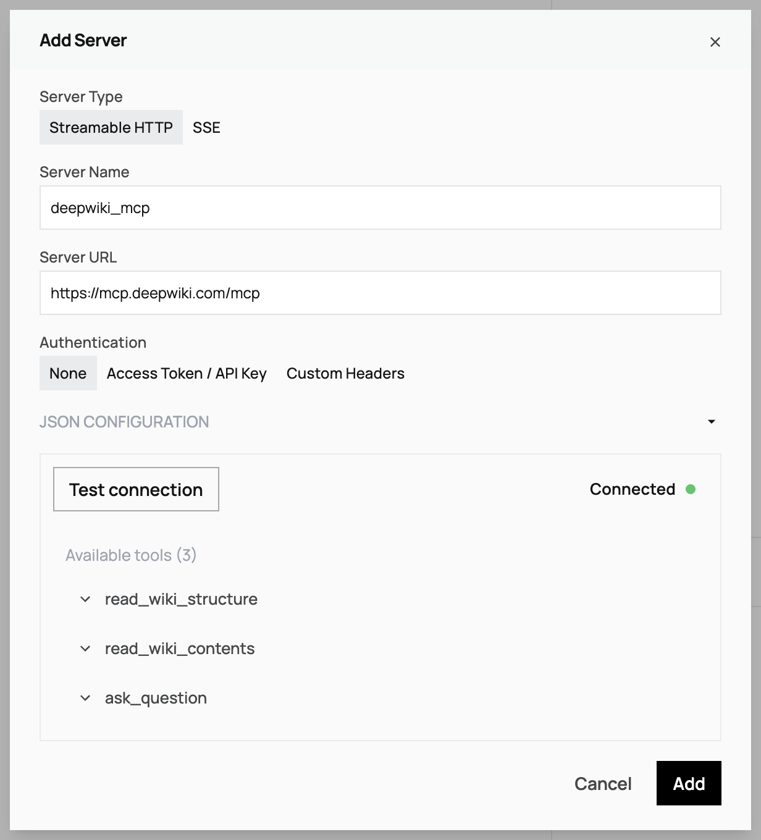Expand read_wiki_contents chevron icon
The height and width of the screenshot is (840, 761).
[x=85, y=649]
